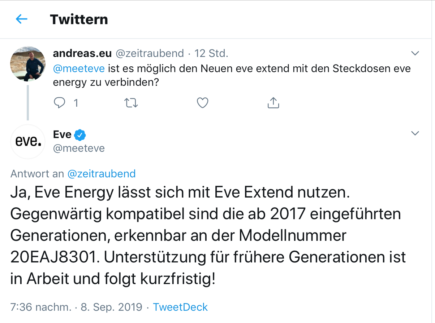Open andreas.eu profile picture
Image resolution: width=435 pixels, height=323 pixels.
(x=28, y=64)
